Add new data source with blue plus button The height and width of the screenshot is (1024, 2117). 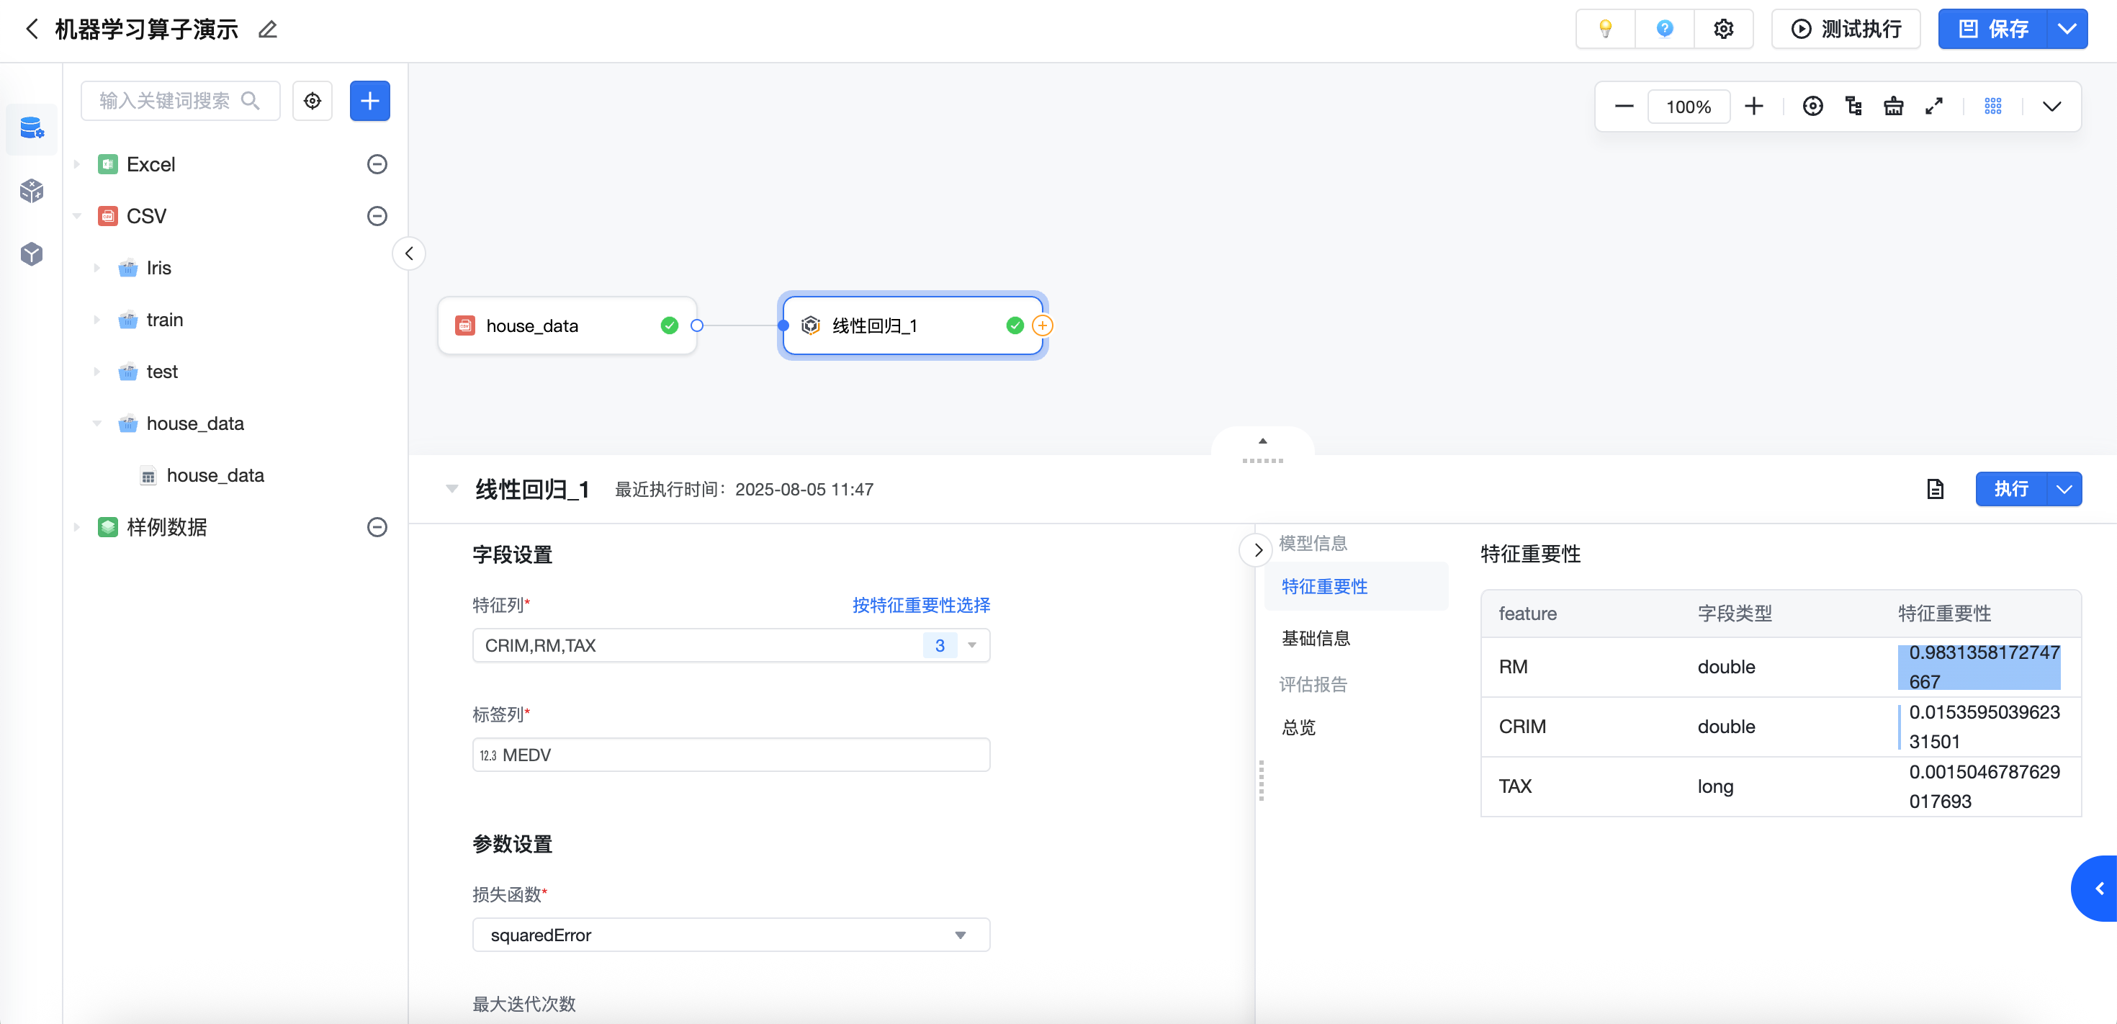tap(370, 101)
